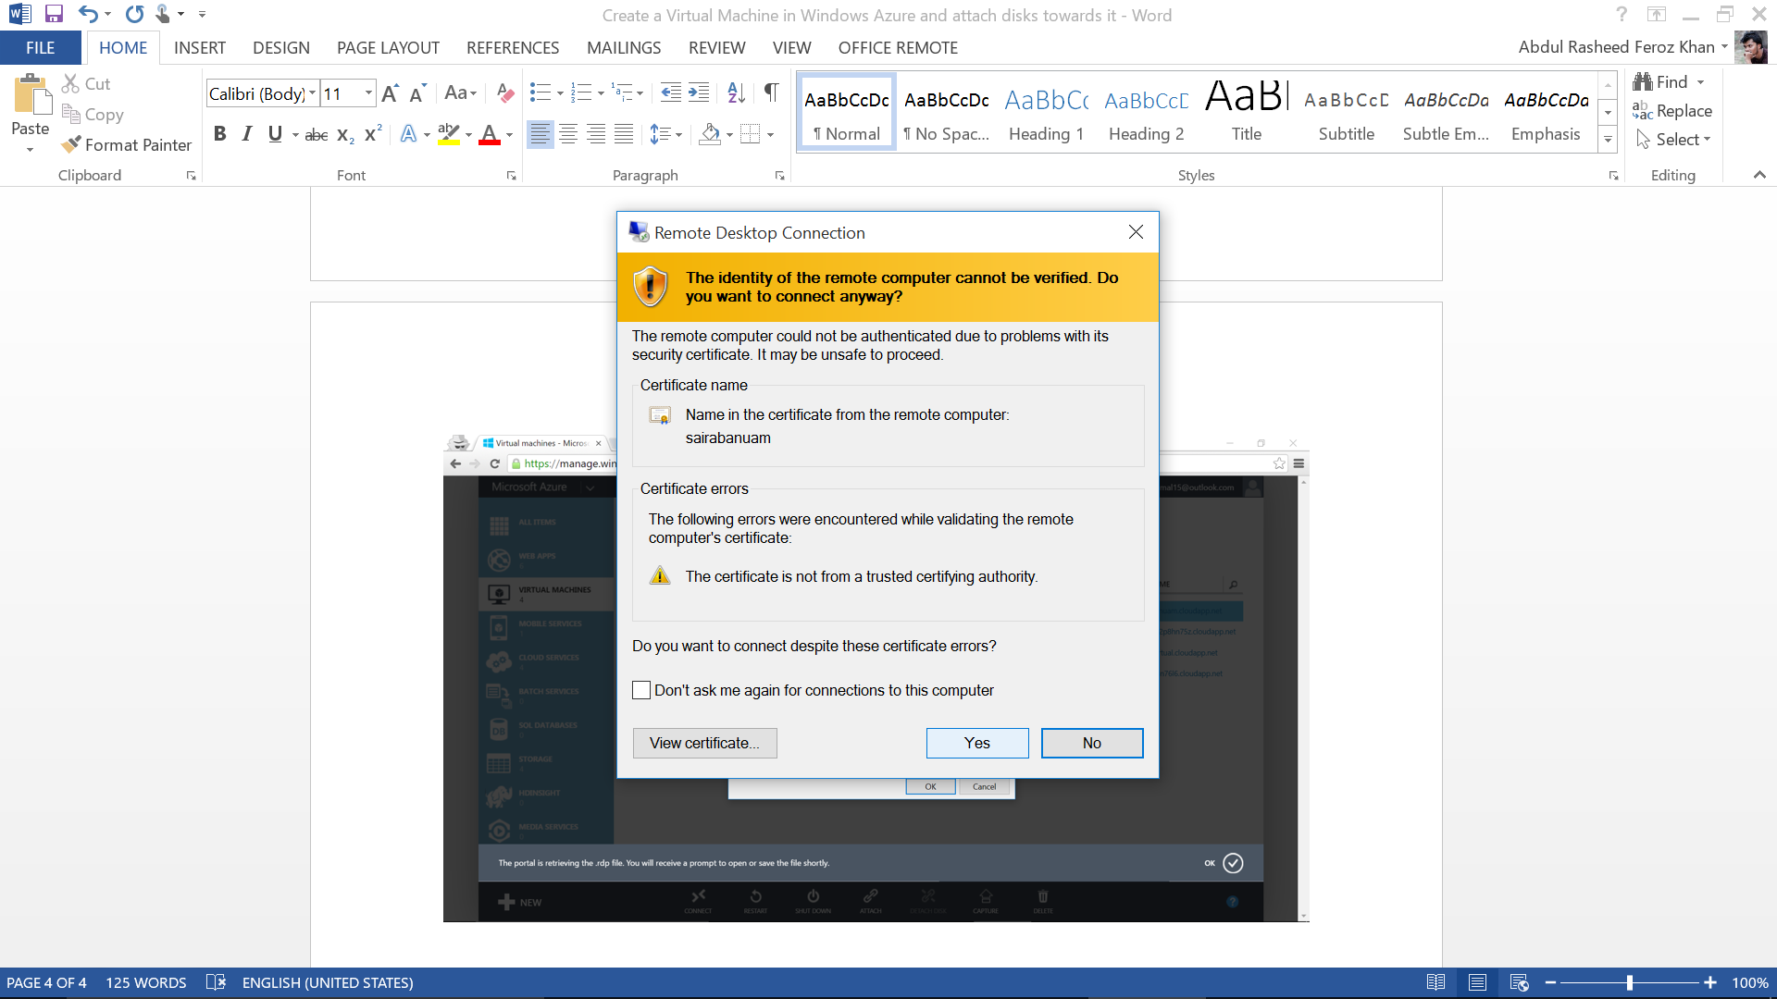The image size is (1777, 999).
Task: Open the FILE tab
Action: coord(40,47)
